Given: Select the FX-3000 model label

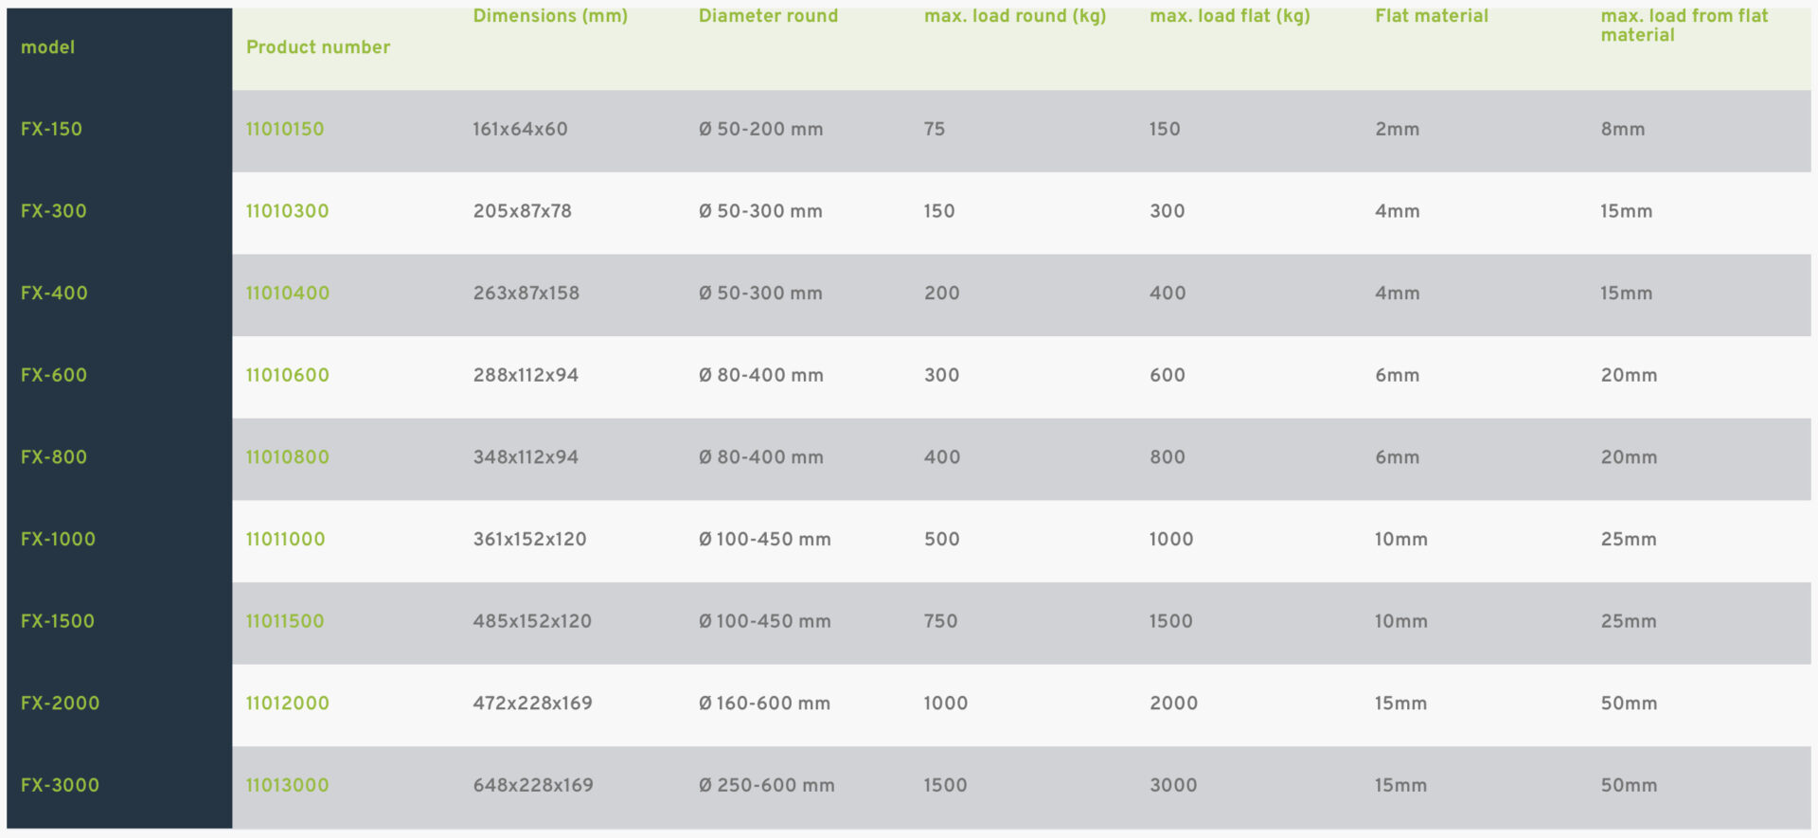Looking at the screenshot, I should click(x=60, y=785).
